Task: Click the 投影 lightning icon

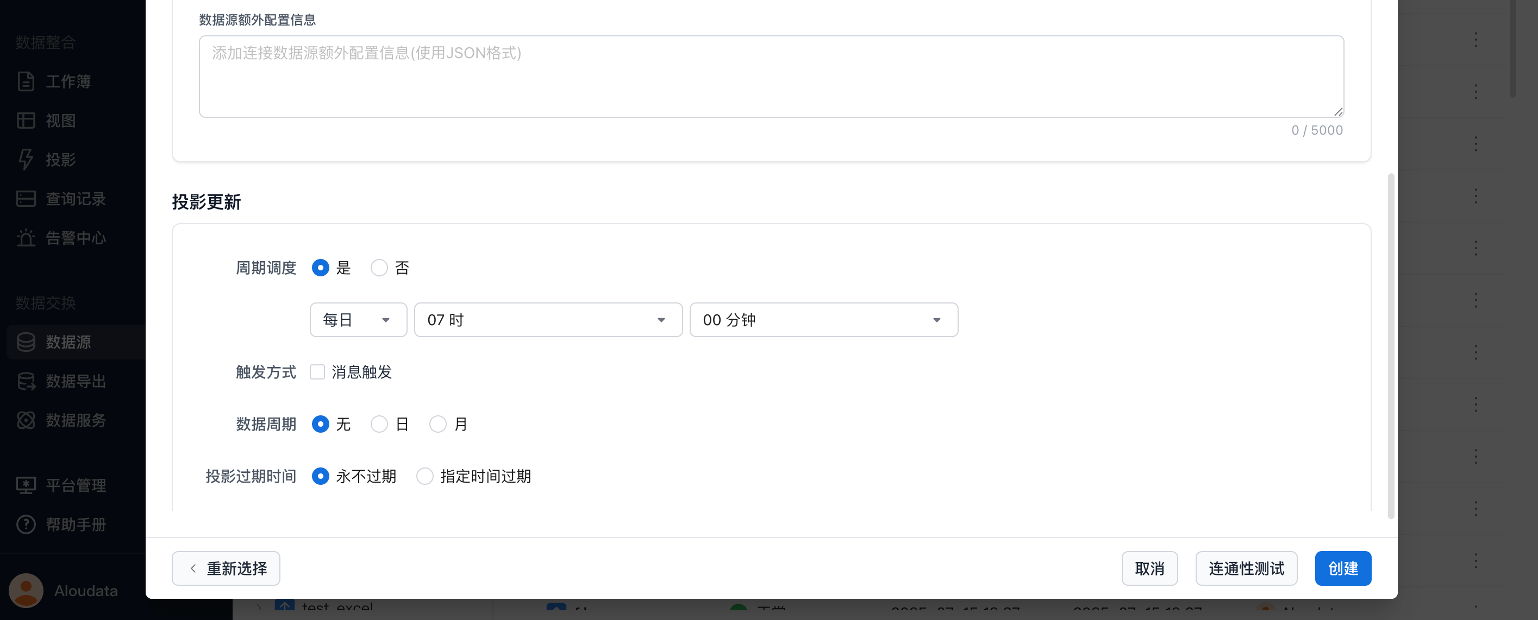Action: 26,159
